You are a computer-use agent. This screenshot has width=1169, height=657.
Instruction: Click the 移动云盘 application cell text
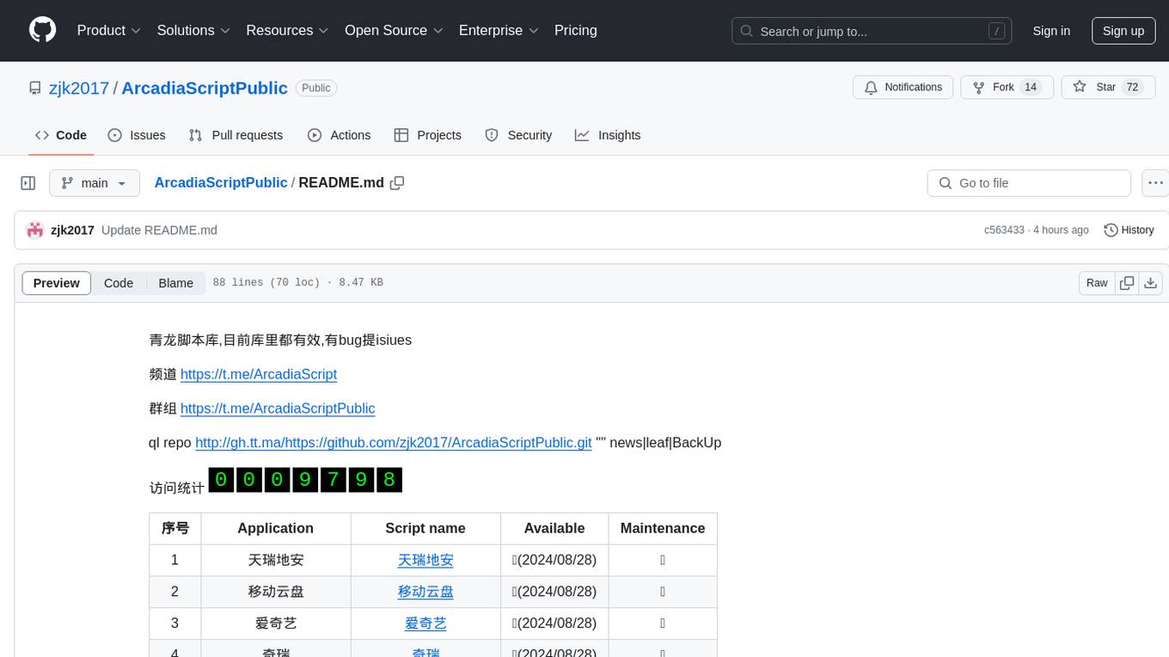tap(276, 592)
